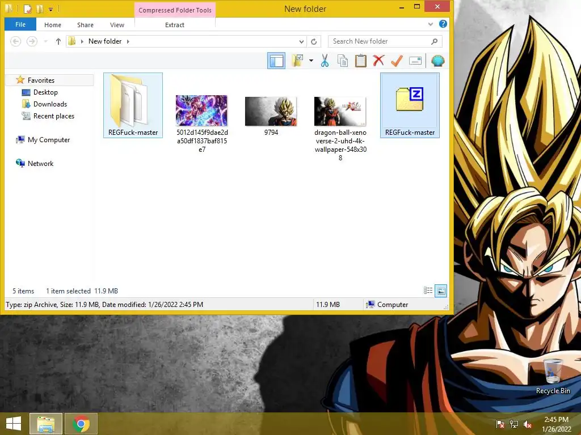
Task: Switch to the Home ribbon tab
Action: [53, 25]
